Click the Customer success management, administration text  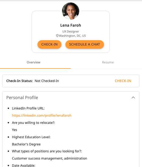tap(49, 158)
